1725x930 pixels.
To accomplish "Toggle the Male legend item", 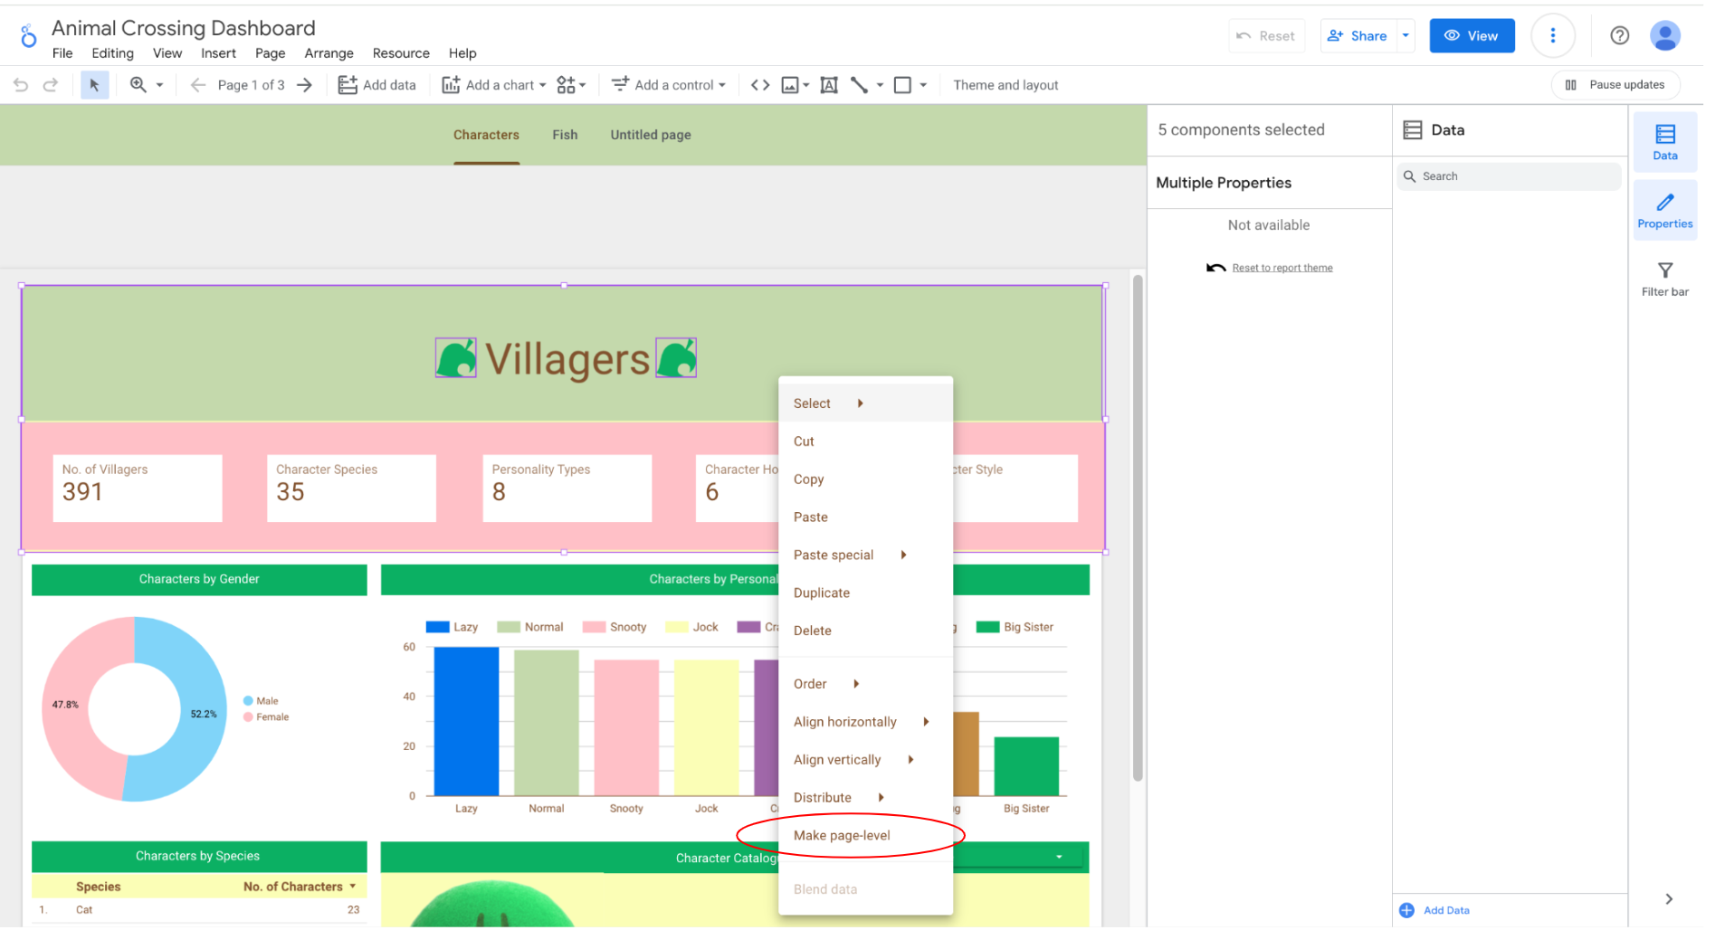I will 261,701.
